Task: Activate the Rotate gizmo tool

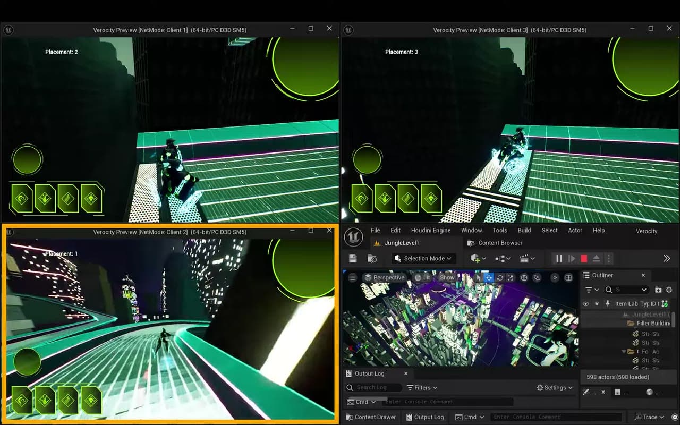Action: 500,277
